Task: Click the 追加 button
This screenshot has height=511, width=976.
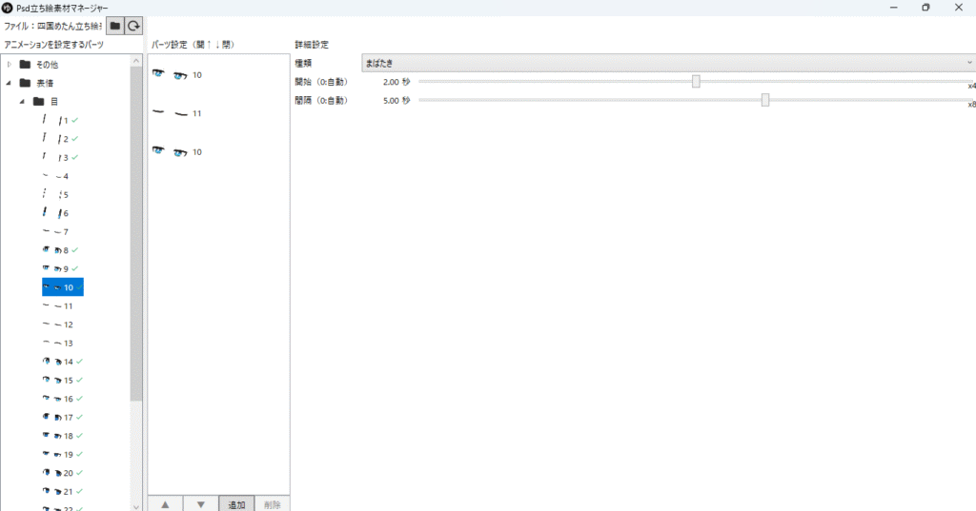Action: (235, 504)
